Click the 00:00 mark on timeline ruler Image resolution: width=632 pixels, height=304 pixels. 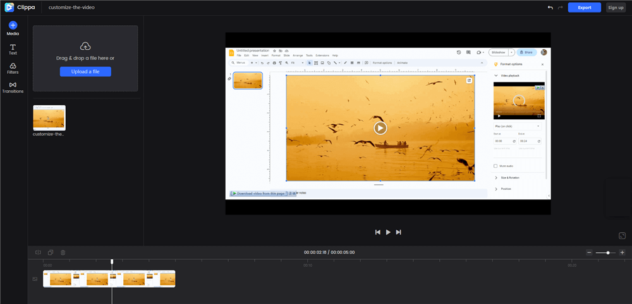pos(47,266)
